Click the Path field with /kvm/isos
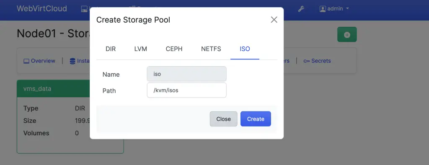This screenshot has width=429, height=165. pos(186,90)
